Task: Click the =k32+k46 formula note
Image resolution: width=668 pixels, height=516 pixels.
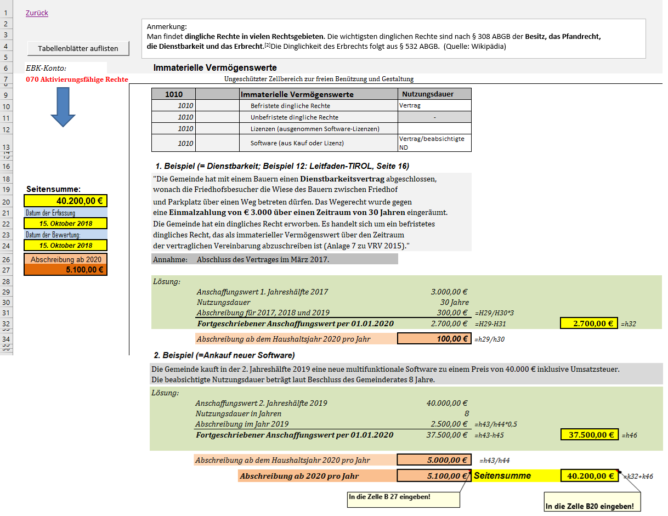Action: pos(639,477)
